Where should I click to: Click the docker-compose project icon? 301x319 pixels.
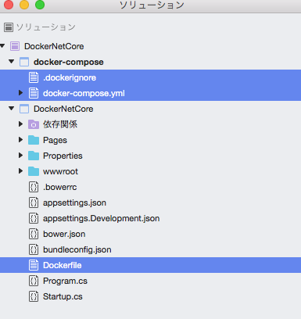click(24, 62)
